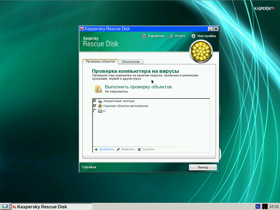This screenshot has width=280, height=210.
Task: Click the RU keyboard layout indicator
Action: [x=258, y=206]
